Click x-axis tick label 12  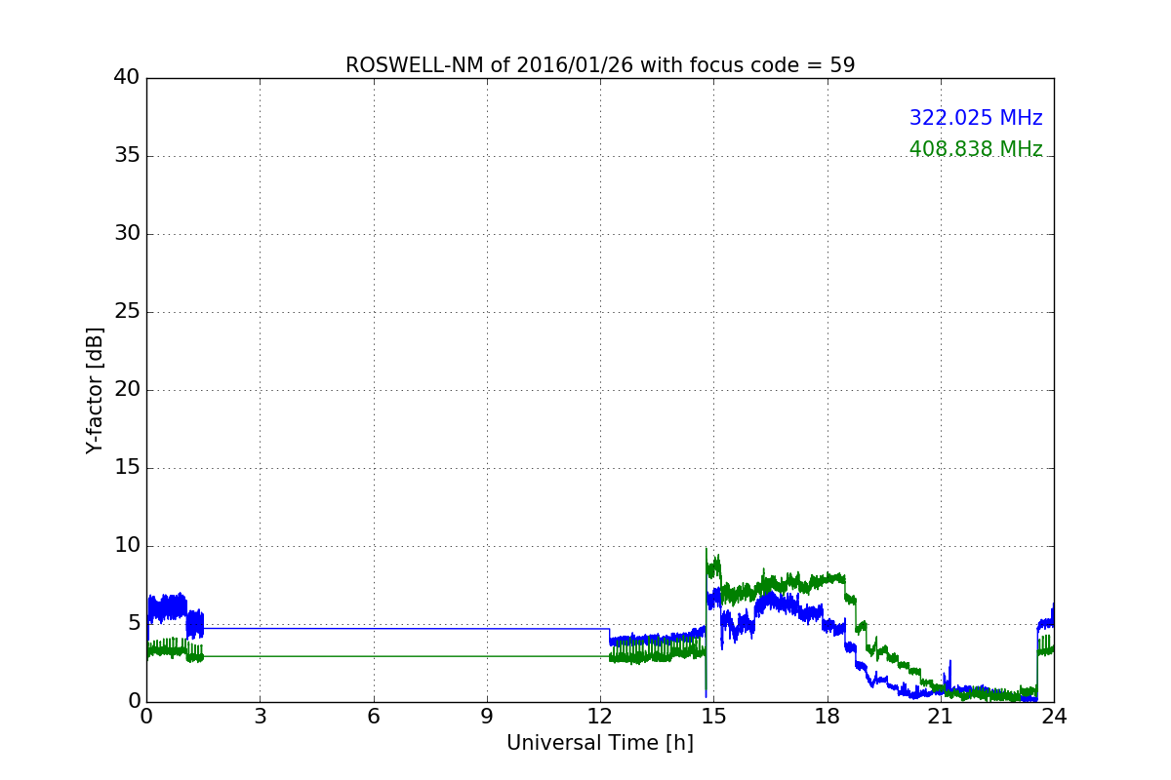[600, 717]
